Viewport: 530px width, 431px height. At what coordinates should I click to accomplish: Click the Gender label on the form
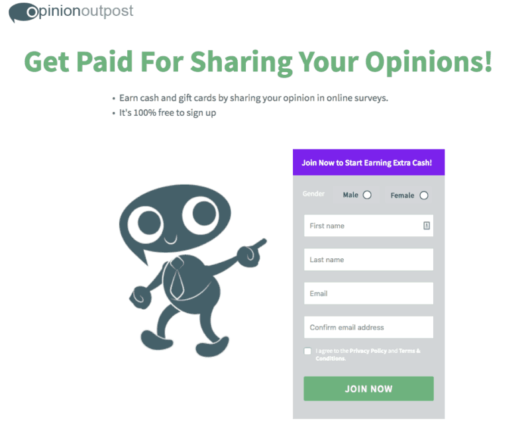click(x=313, y=194)
